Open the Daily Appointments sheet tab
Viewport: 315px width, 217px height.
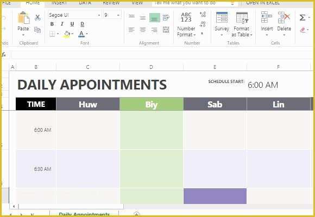click(84, 214)
